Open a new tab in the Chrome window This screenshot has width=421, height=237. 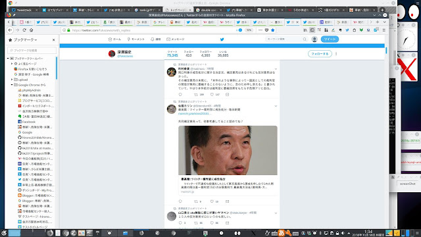pyautogui.click(x=382, y=10)
